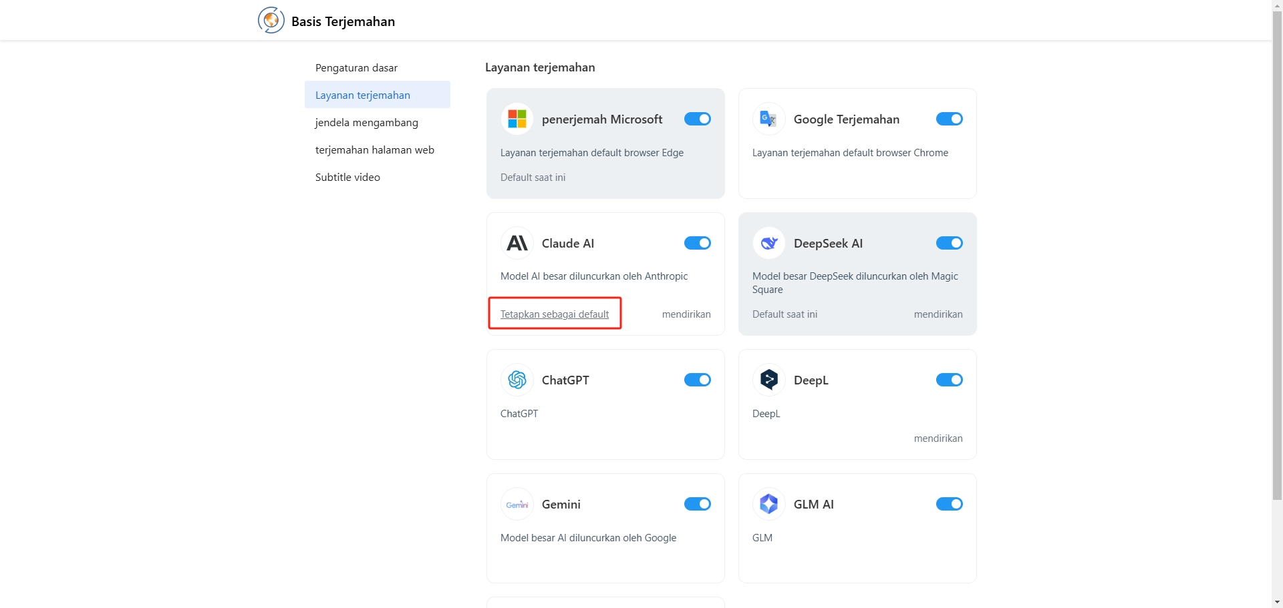Viewport: 1283px width, 608px height.
Task: Toggle the DeepL service switch
Action: tap(950, 380)
